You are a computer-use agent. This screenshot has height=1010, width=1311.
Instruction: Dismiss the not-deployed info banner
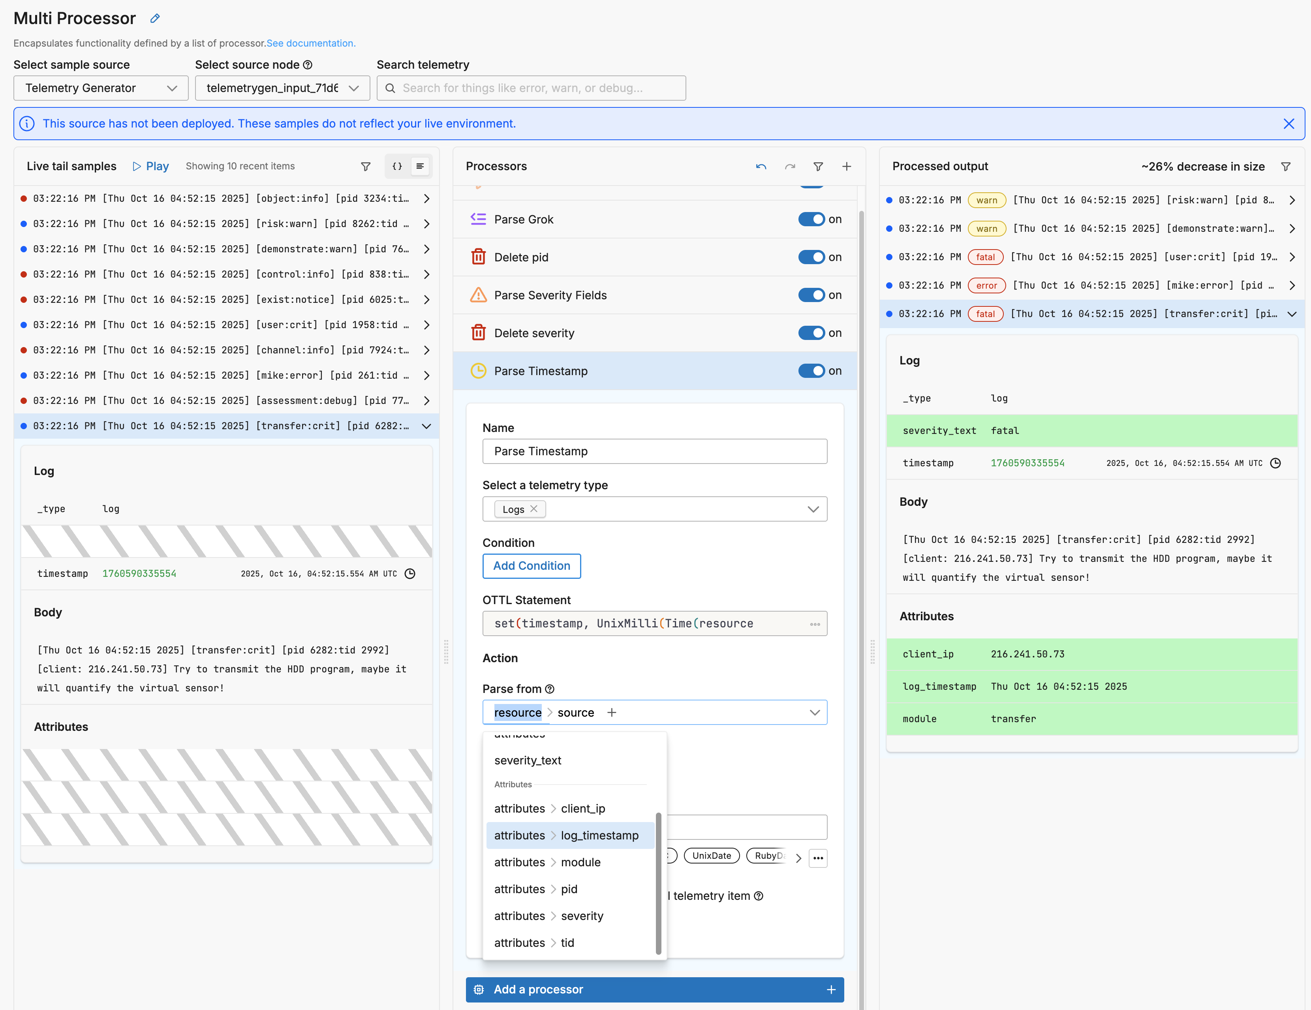coord(1288,124)
